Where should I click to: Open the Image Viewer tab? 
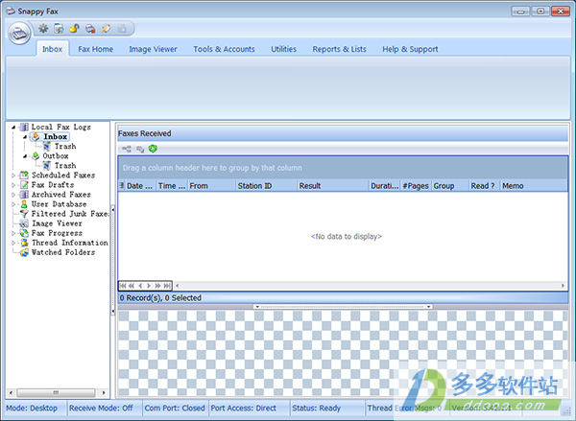coord(153,49)
